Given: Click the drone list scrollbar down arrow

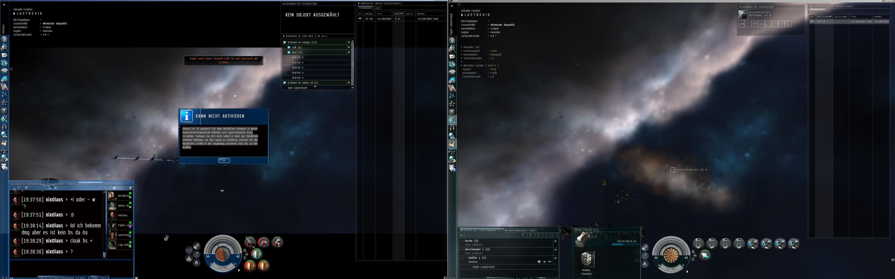Looking at the screenshot, I should click(x=352, y=88).
